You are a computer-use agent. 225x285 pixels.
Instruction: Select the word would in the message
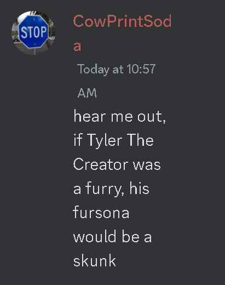click(x=95, y=236)
